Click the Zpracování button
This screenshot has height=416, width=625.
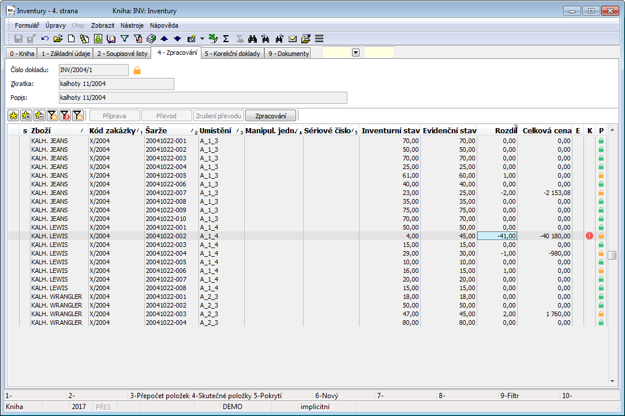coord(271,116)
